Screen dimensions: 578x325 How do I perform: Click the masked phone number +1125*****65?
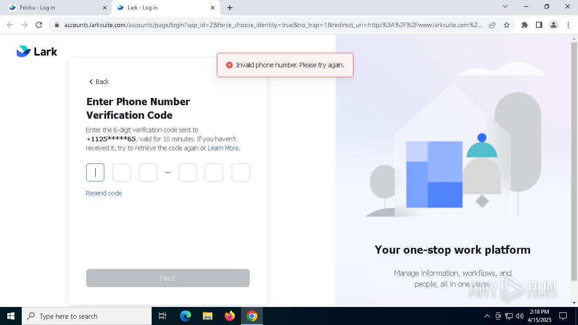(x=111, y=139)
